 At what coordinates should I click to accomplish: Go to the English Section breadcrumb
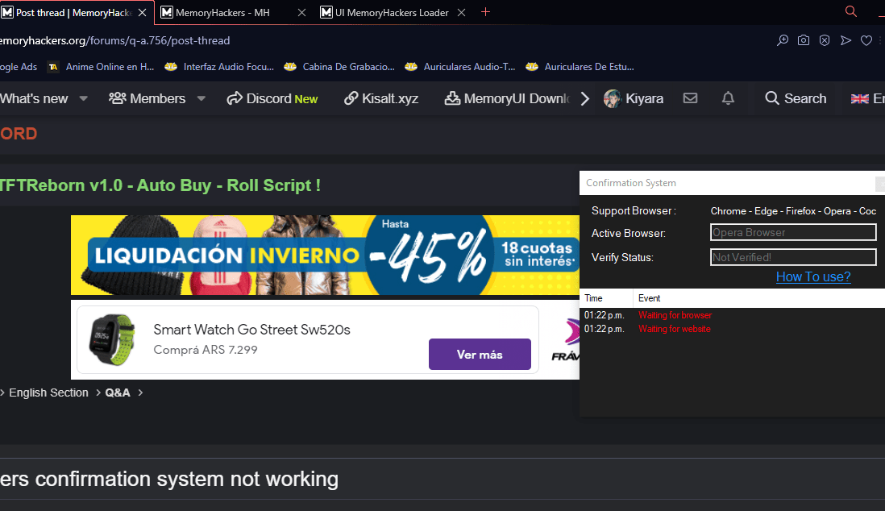tap(48, 393)
